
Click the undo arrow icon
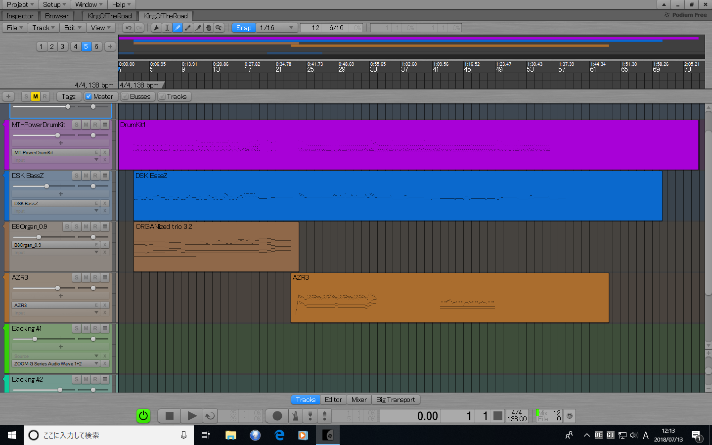(x=129, y=28)
